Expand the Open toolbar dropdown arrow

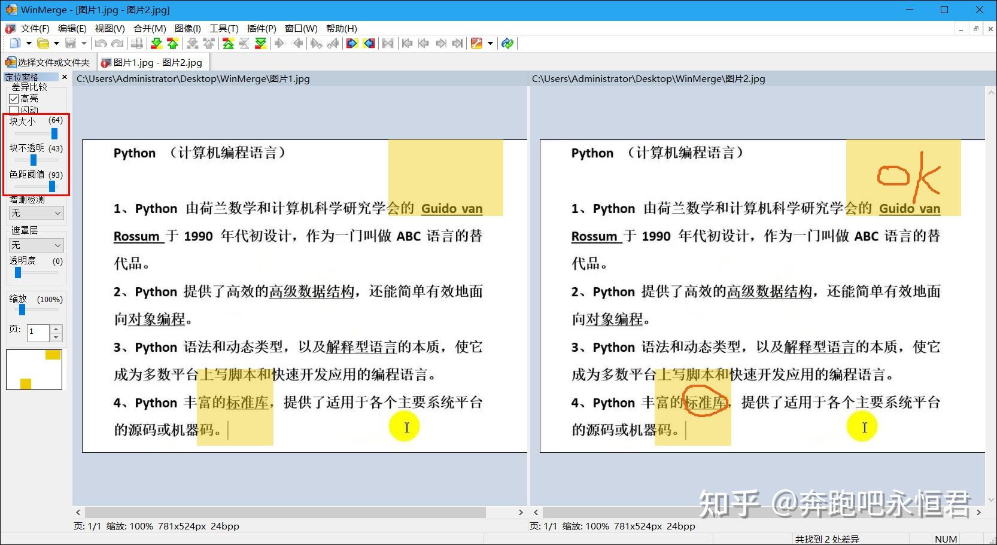(56, 43)
